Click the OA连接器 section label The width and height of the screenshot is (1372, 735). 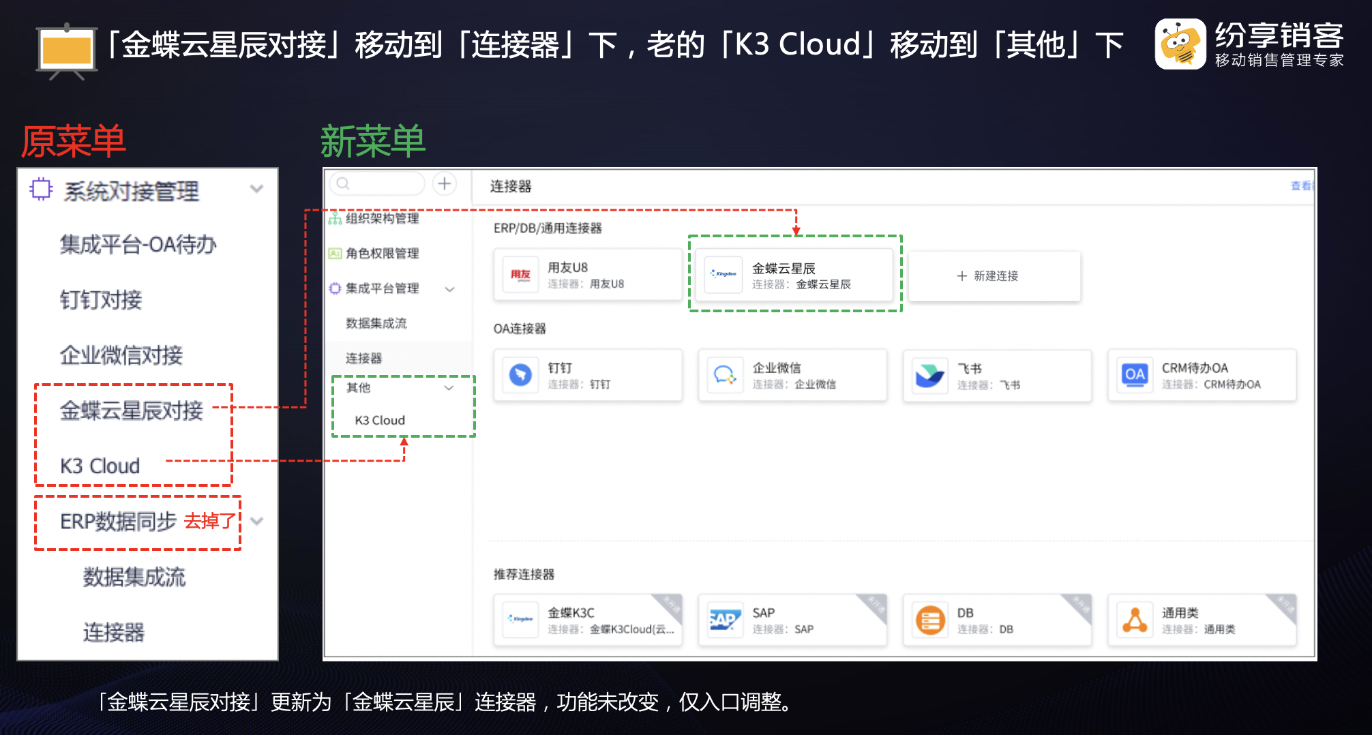pyautogui.click(x=520, y=329)
